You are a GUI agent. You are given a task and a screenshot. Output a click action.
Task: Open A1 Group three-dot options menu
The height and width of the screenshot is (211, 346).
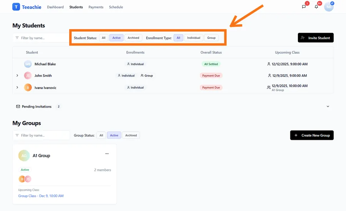point(107,154)
